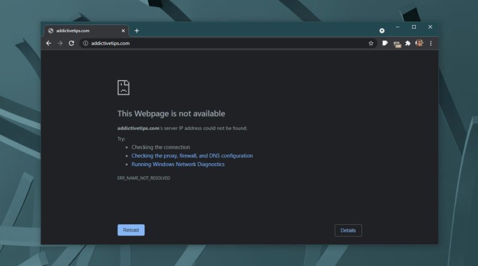This screenshot has height=266, width=478.
Task: Open the tab search dropdown arrow
Action: coord(382,30)
